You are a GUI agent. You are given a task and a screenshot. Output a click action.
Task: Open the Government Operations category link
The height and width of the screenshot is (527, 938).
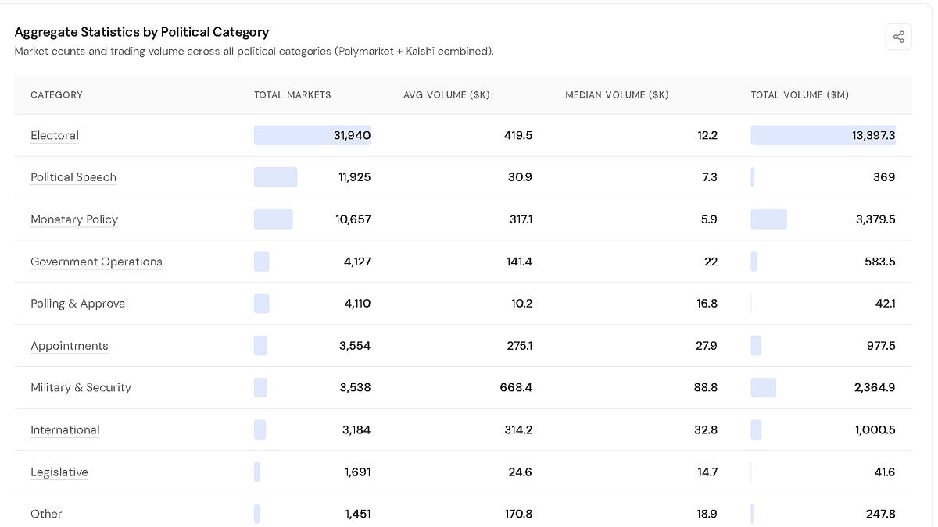pos(96,262)
